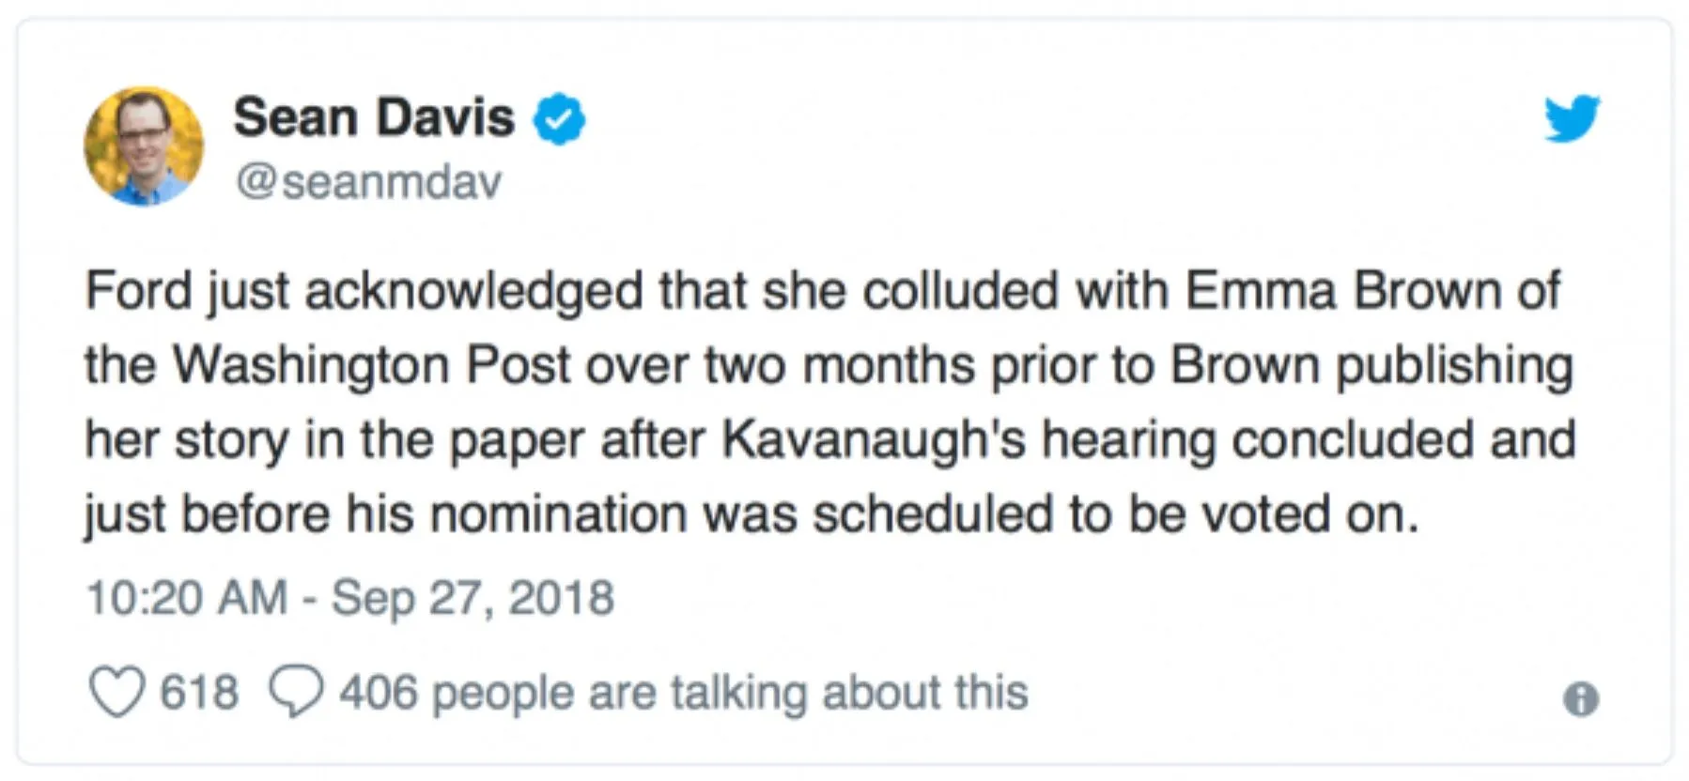Click the word "colluded" in the tweet
This screenshot has width=1689, height=781.
pyautogui.click(x=960, y=290)
